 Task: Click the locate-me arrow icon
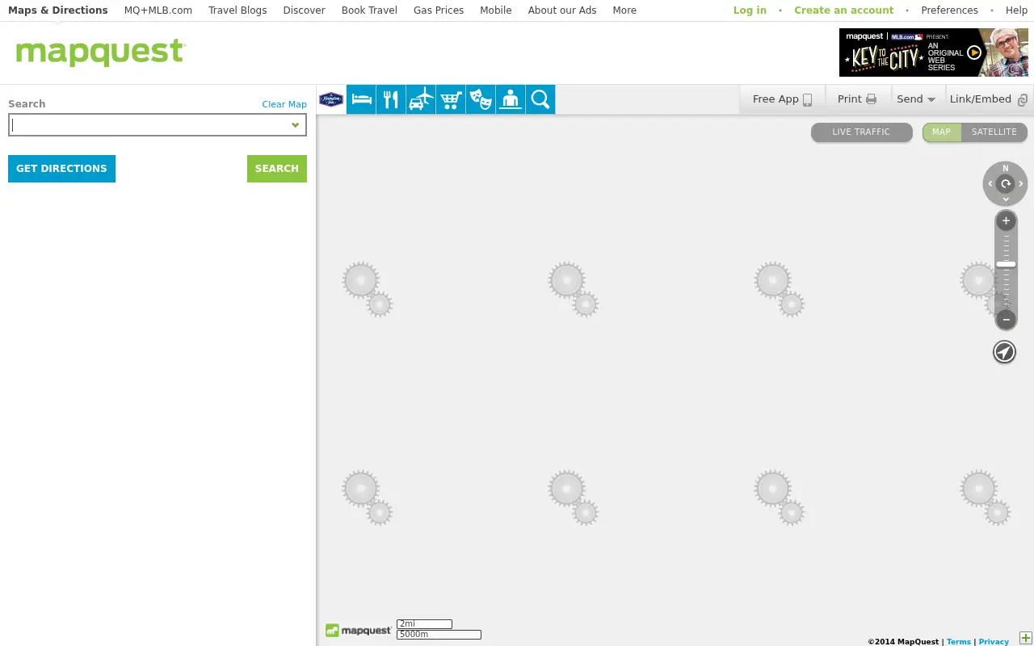(1004, 352)
